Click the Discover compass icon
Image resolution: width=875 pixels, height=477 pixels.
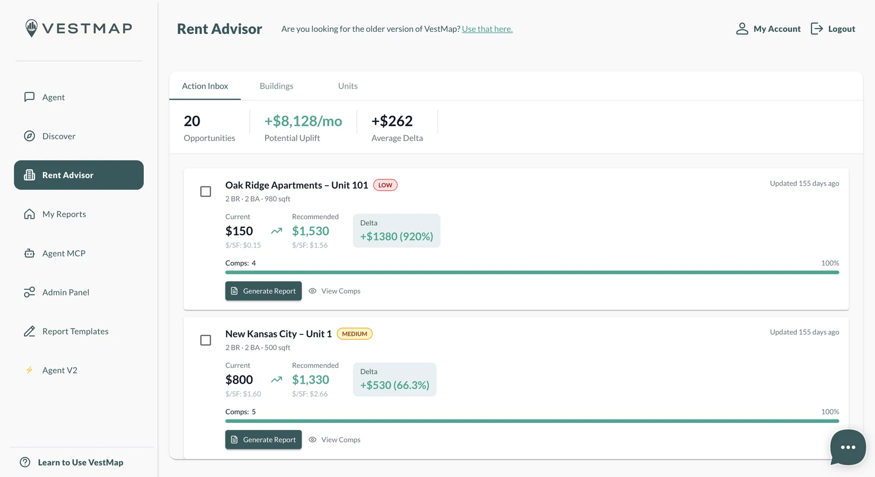(30, 136)
